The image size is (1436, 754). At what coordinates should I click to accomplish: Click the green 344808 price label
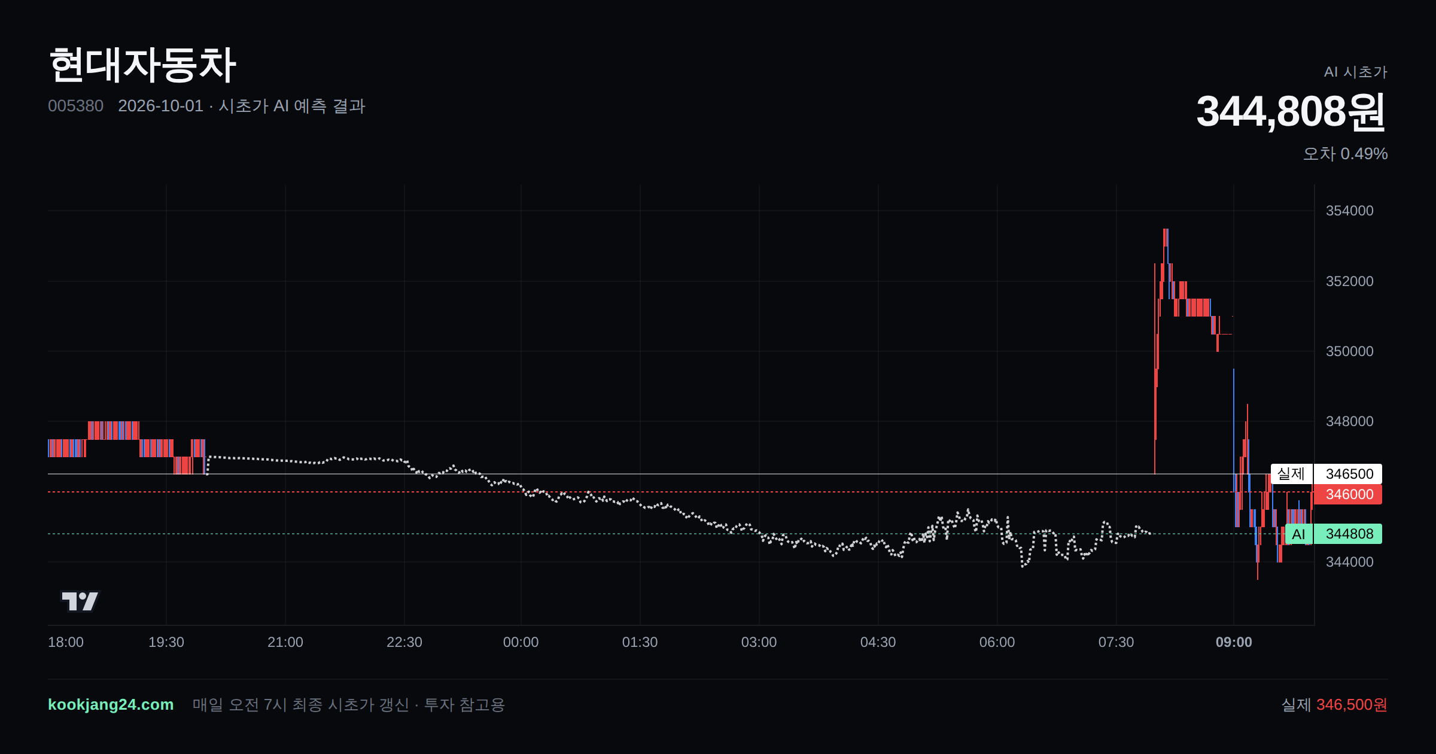pyautogui.click(x=1349, y=534)
